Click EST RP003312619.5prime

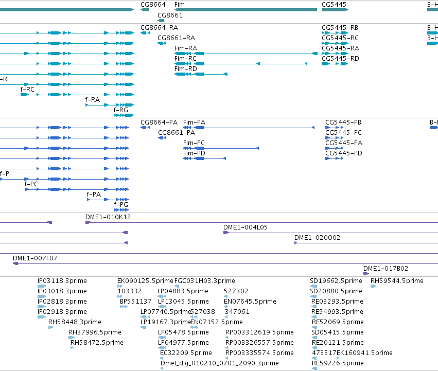259,332
